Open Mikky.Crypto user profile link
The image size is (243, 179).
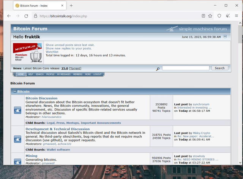[201, 133]
